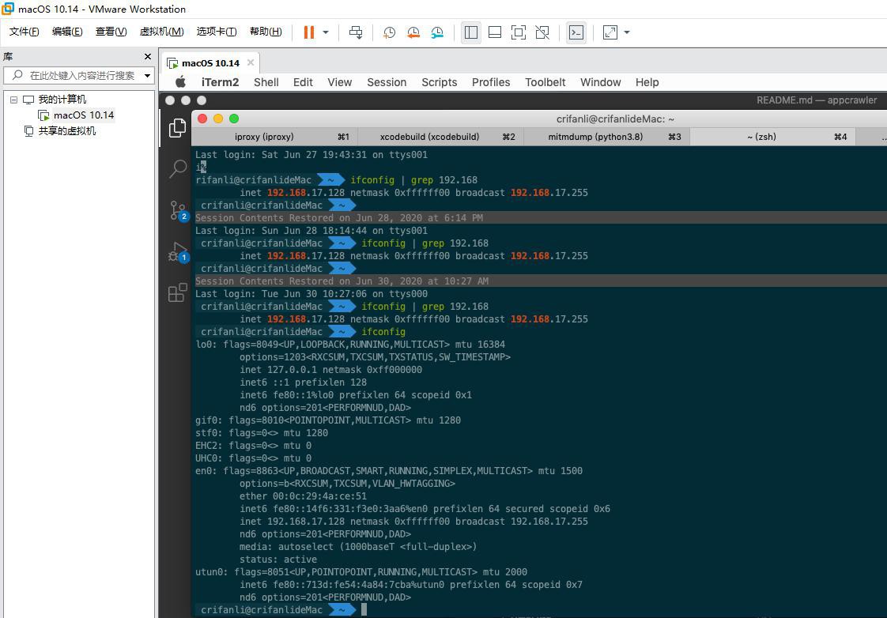Viewport: 887px width, 618px height.
Task: Switch to the xcodebuild (xcodebuild) terminal tab
Action: (x=440, y=137)
